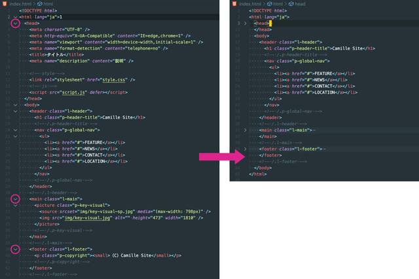The width and height of the screenshot is (419, 279).
Task: Click the closing nav tag in right pane
Action: pos(272,105)
